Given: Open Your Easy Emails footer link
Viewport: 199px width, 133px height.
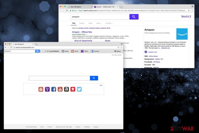Looking at the screenshot, I should click(x=31, y=127).
